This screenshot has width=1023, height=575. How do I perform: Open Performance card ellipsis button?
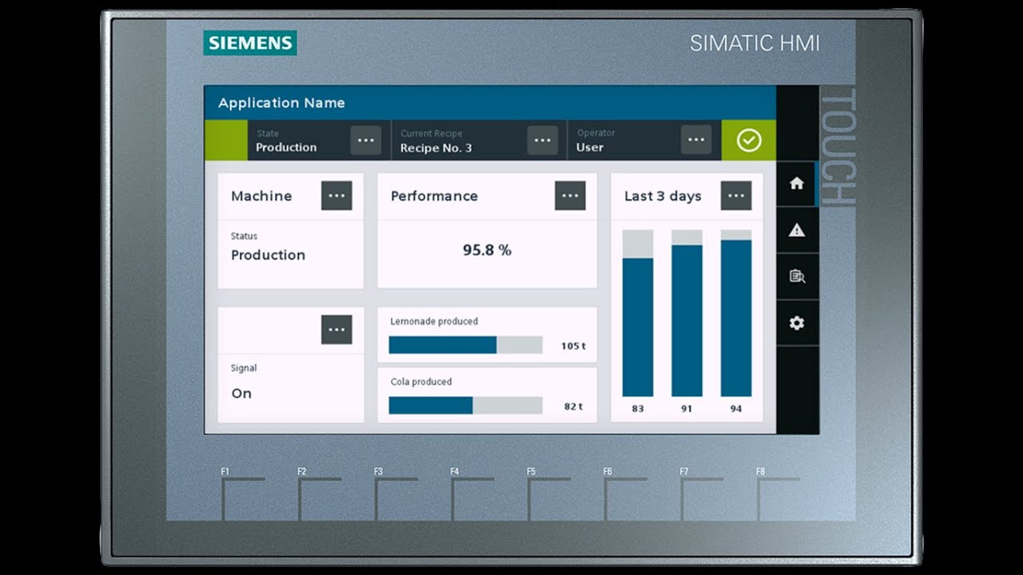(x=570, y=196)
